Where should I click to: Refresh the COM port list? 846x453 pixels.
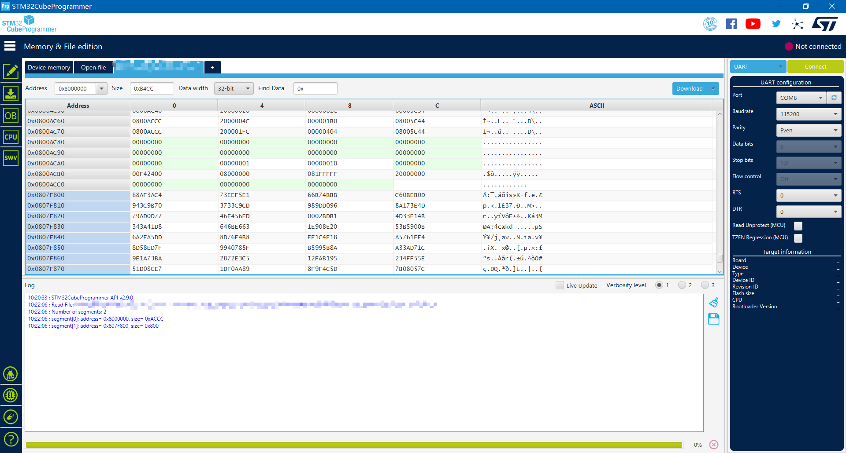click(x=834, y=98)
